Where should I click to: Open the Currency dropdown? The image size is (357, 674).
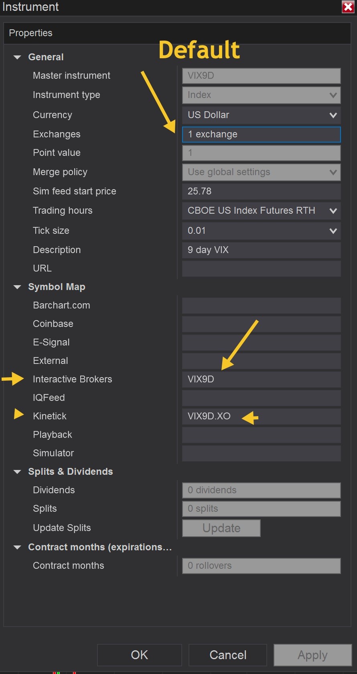pos(333,115)
